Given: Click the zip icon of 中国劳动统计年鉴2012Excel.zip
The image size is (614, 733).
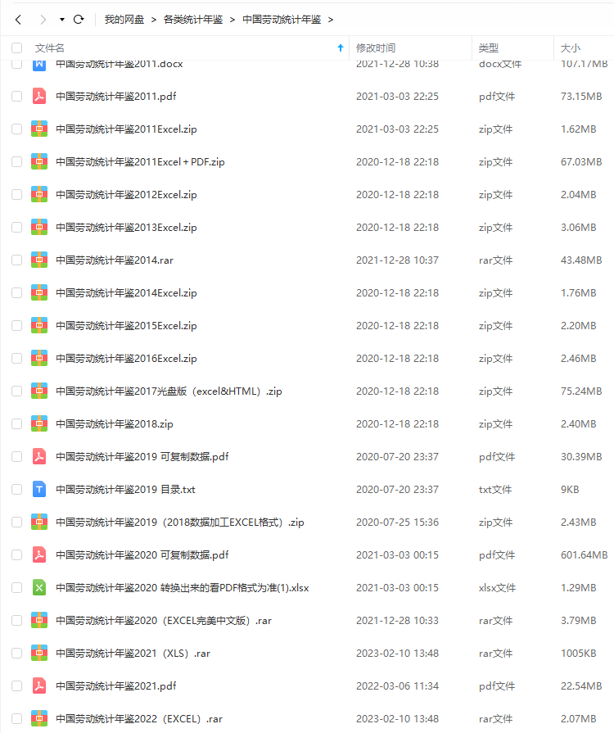Looking at the screenshot, I should coord(39,194).
